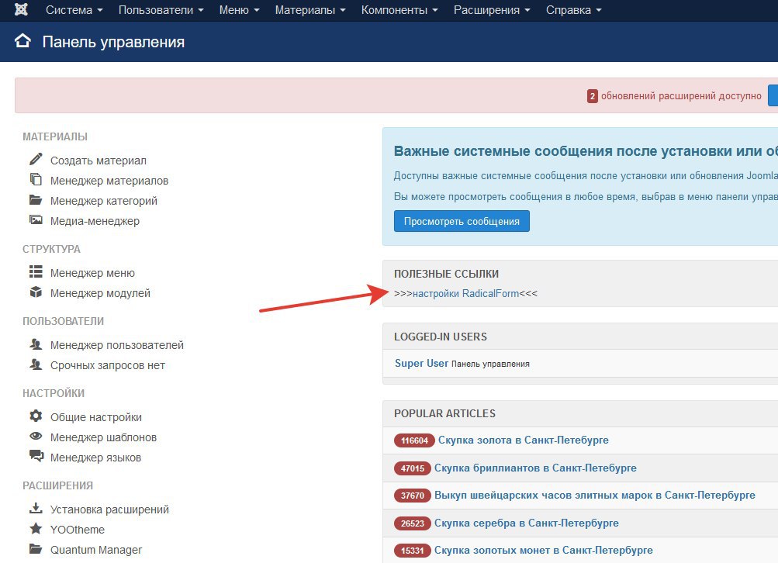Image resolution: width=778 pixels, height=563 pixels.
Task: Open the Расширения dropdown menu
Action: 492,10
